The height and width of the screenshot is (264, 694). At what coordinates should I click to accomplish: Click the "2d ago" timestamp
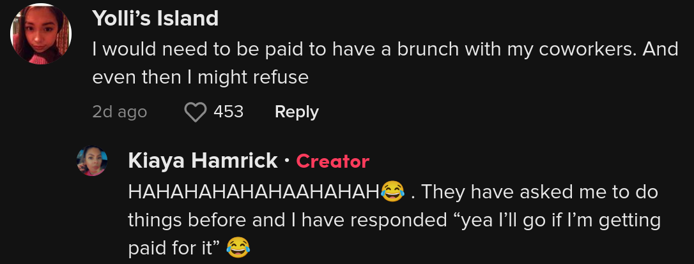(120, 112)
